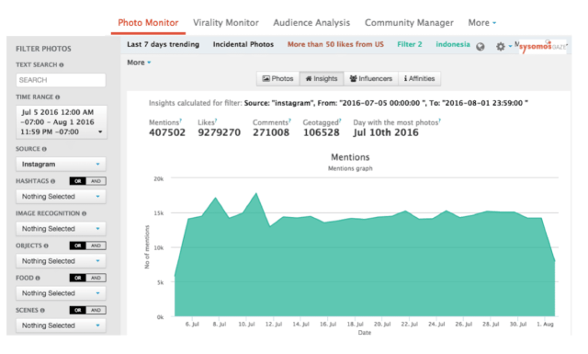
Task: Click the Comments count 271008
Action: coord(271,132)
